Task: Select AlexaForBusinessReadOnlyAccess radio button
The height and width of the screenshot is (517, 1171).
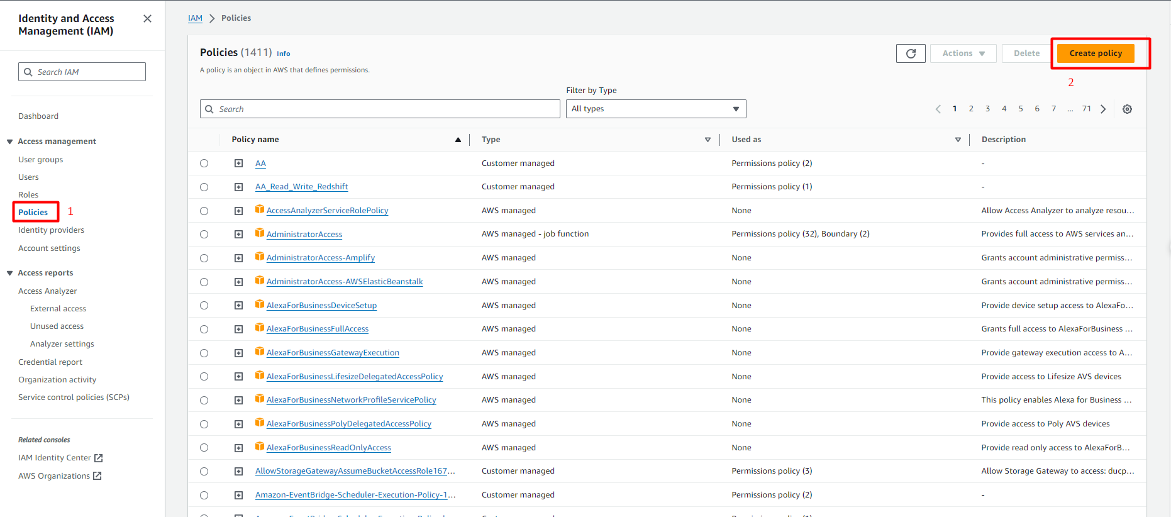Action: tap(204, 448)
